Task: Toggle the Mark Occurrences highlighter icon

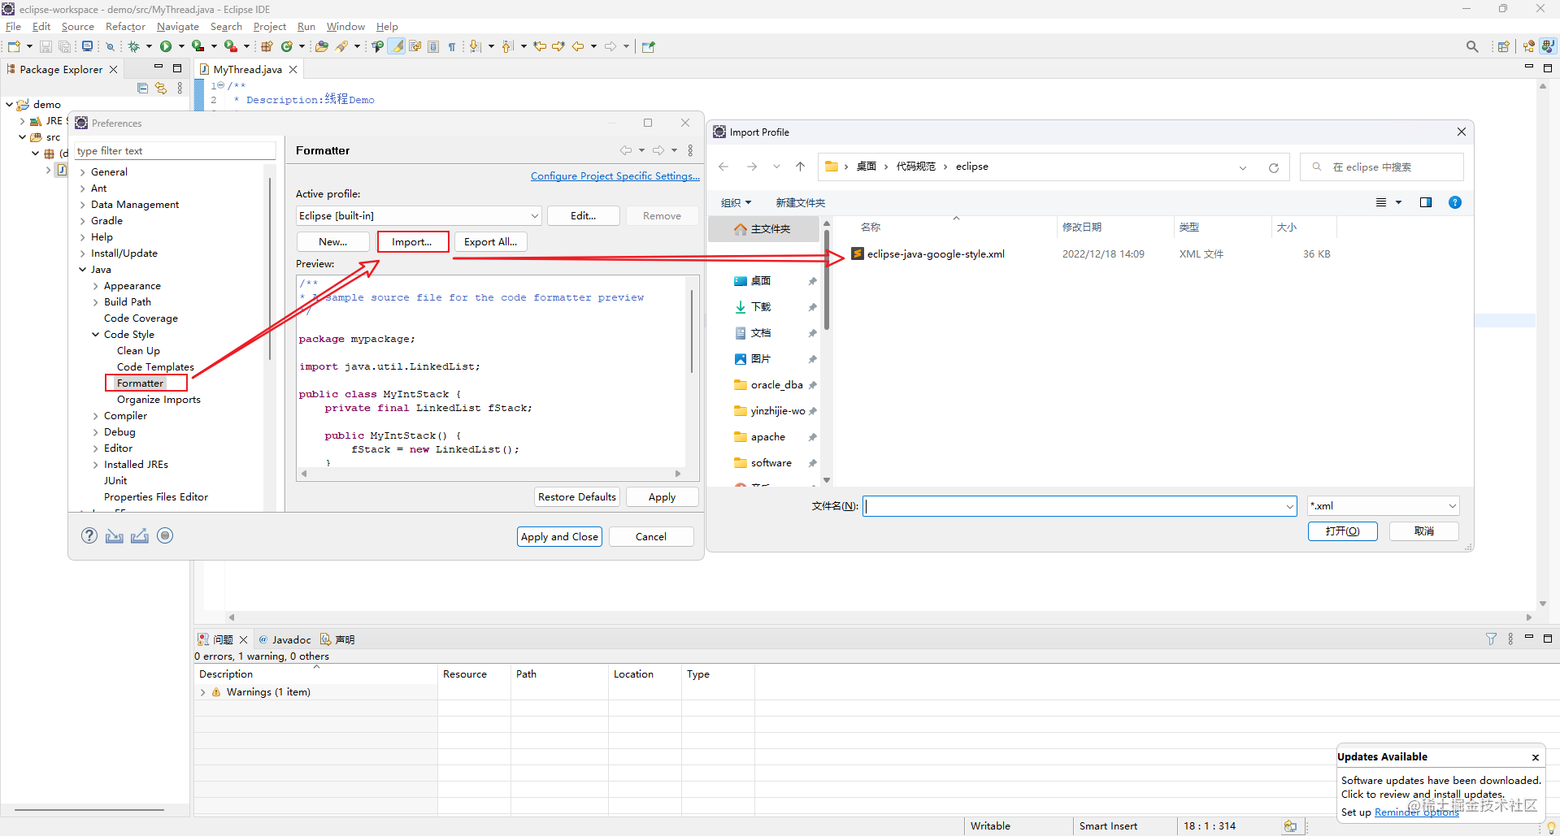Action: tap(396, 46)
